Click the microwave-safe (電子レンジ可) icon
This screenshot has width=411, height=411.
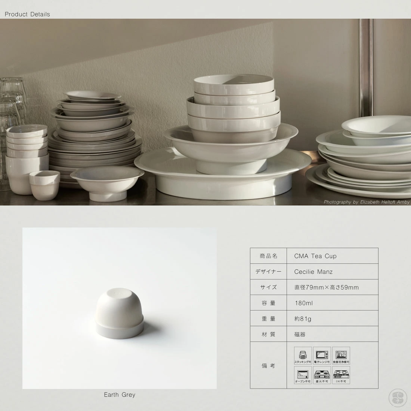(x=322, y=355)
